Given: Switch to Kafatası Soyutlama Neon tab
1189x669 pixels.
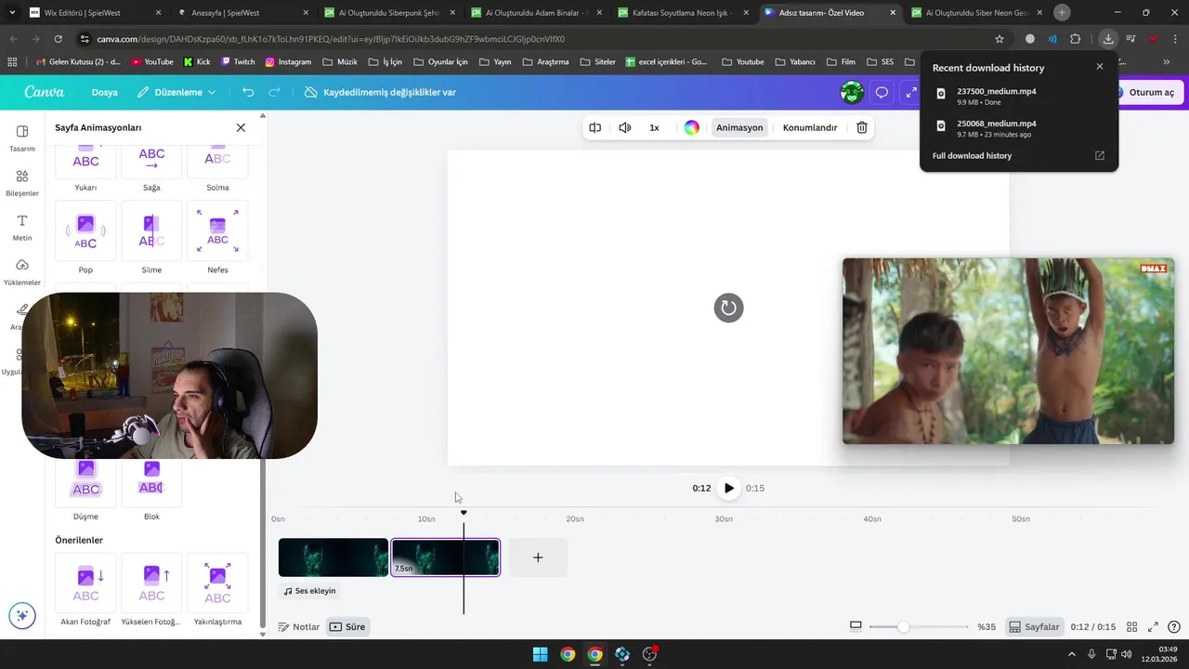Looking at the screenshot, I should click(685, 13).
